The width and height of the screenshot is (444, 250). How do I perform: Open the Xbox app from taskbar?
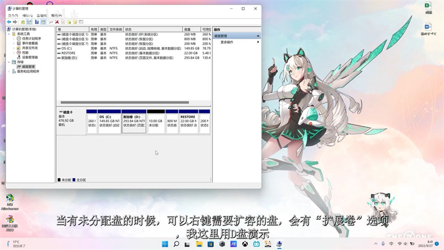245,244
